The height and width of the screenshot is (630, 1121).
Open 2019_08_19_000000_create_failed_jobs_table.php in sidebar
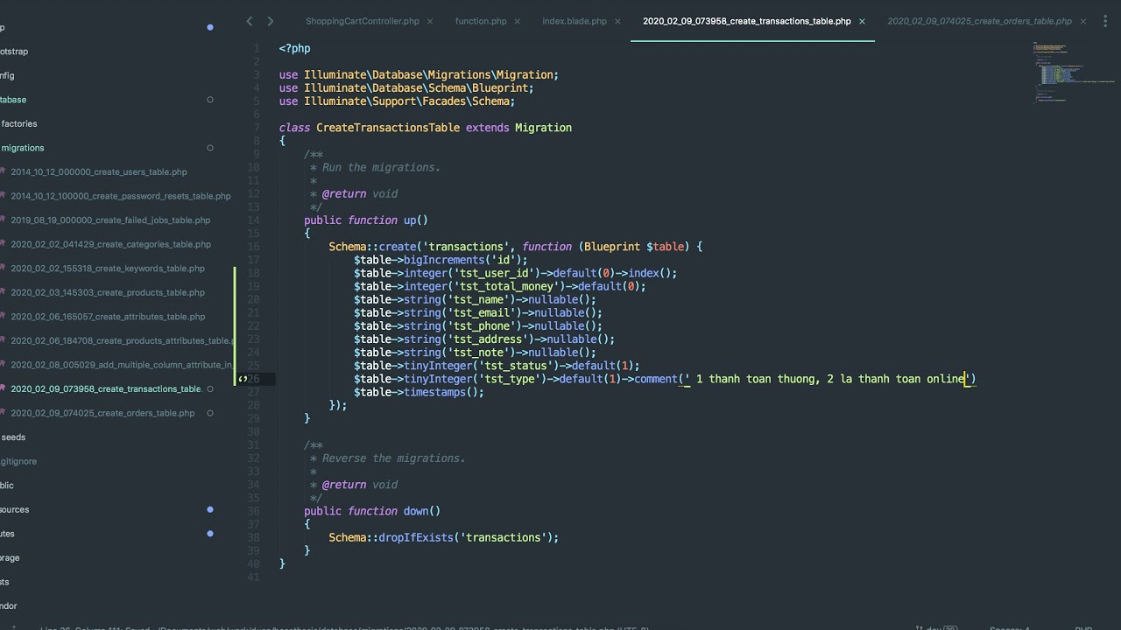[x=110, y=220]
